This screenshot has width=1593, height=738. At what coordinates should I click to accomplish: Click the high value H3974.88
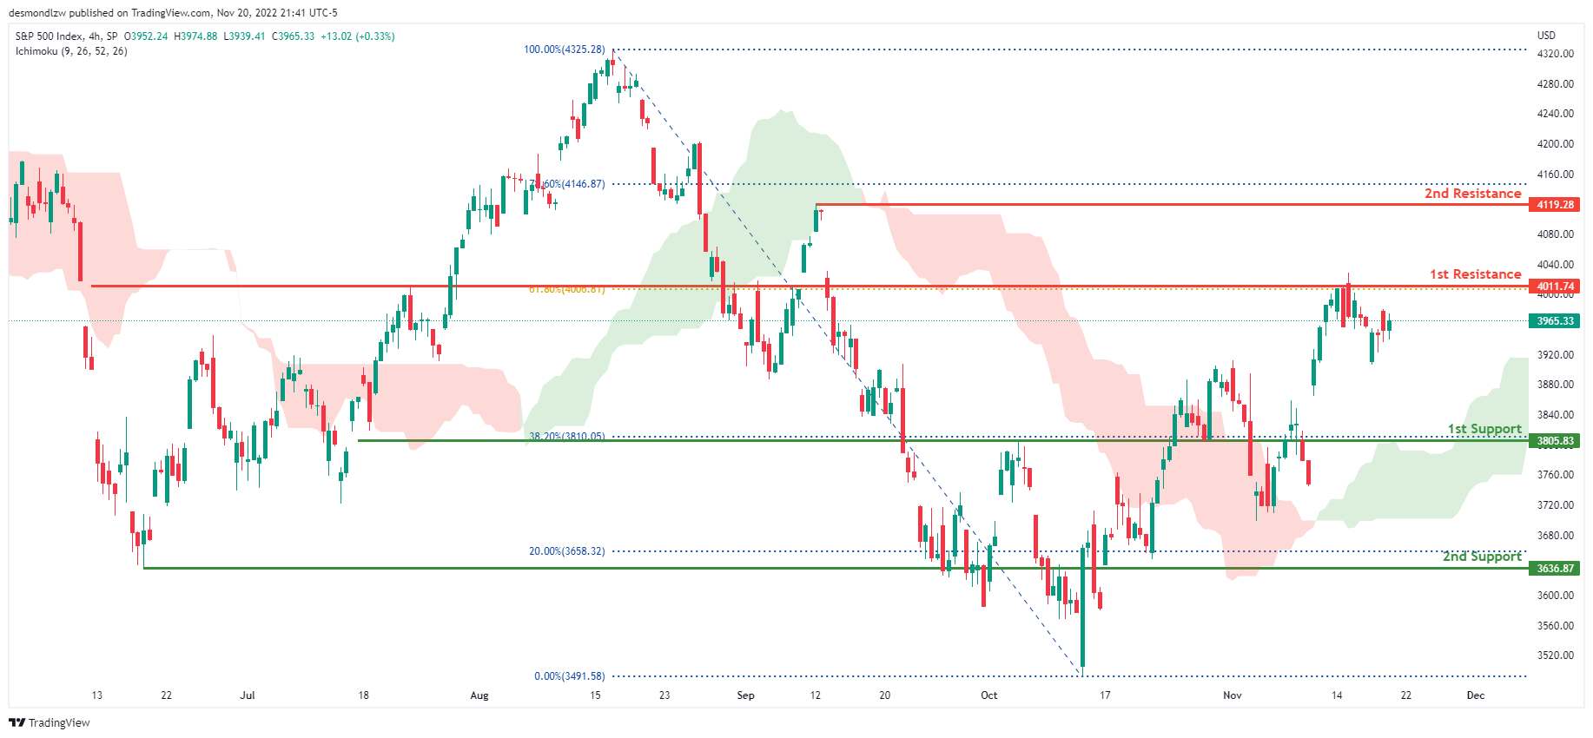(195, 36)
